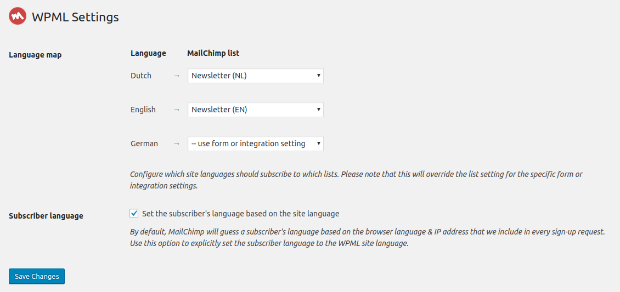Uncheck the subscriber language checkbox
This screenshot has height=292, width=620.
point(134,214)
